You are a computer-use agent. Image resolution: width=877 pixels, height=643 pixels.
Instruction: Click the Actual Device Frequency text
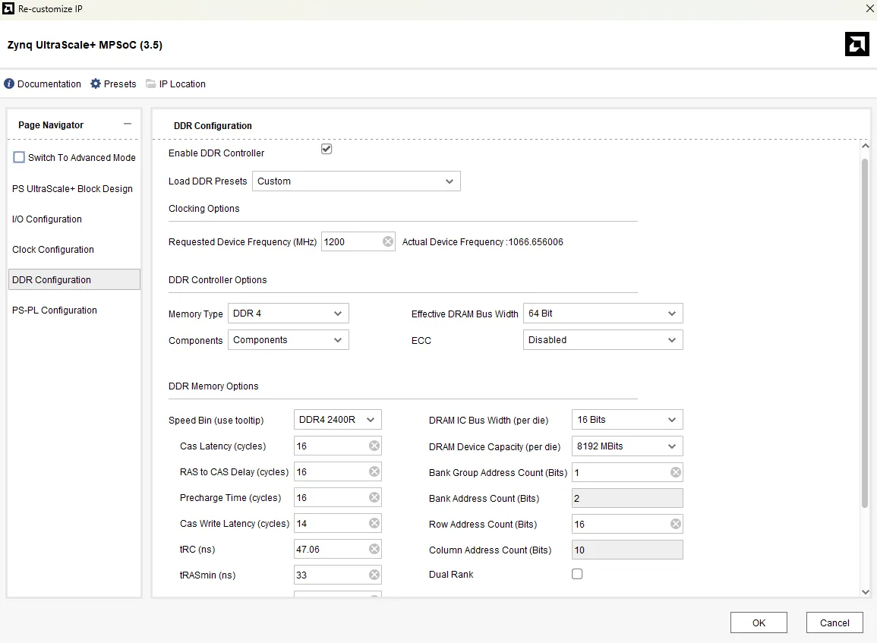[483, 241]
